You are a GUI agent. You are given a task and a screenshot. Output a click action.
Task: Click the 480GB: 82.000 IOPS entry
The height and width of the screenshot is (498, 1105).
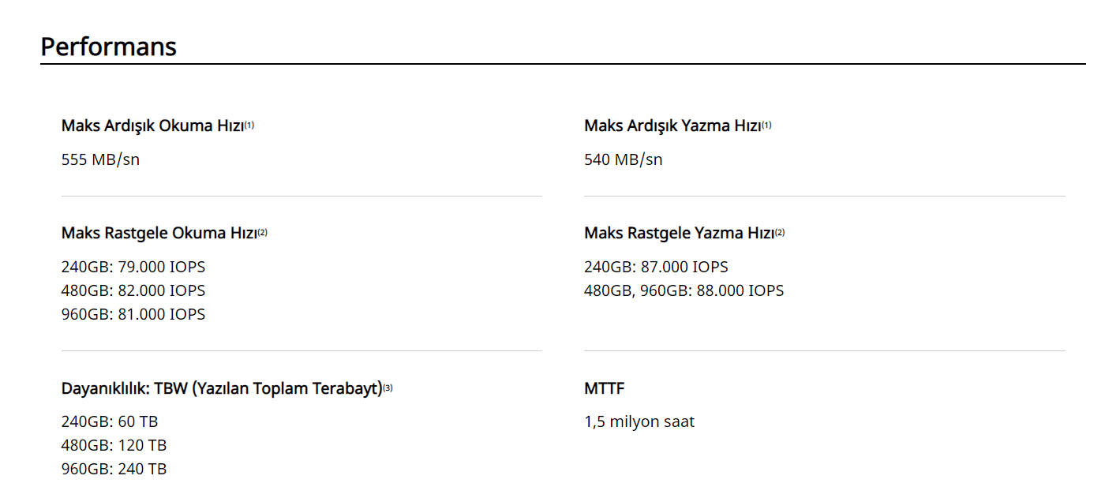pos(133,290)
